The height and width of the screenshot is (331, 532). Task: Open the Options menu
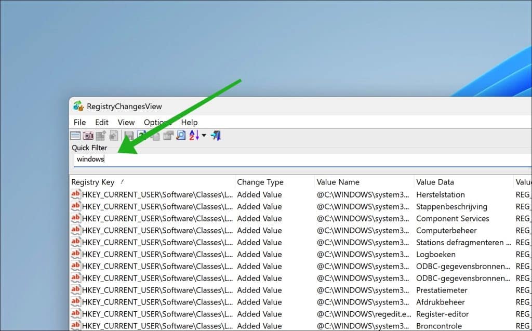coord(157,122)
